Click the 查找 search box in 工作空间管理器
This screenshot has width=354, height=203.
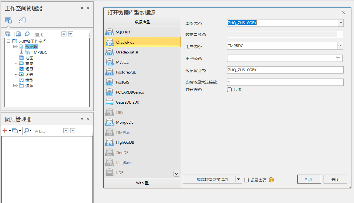tap(47, 35)
